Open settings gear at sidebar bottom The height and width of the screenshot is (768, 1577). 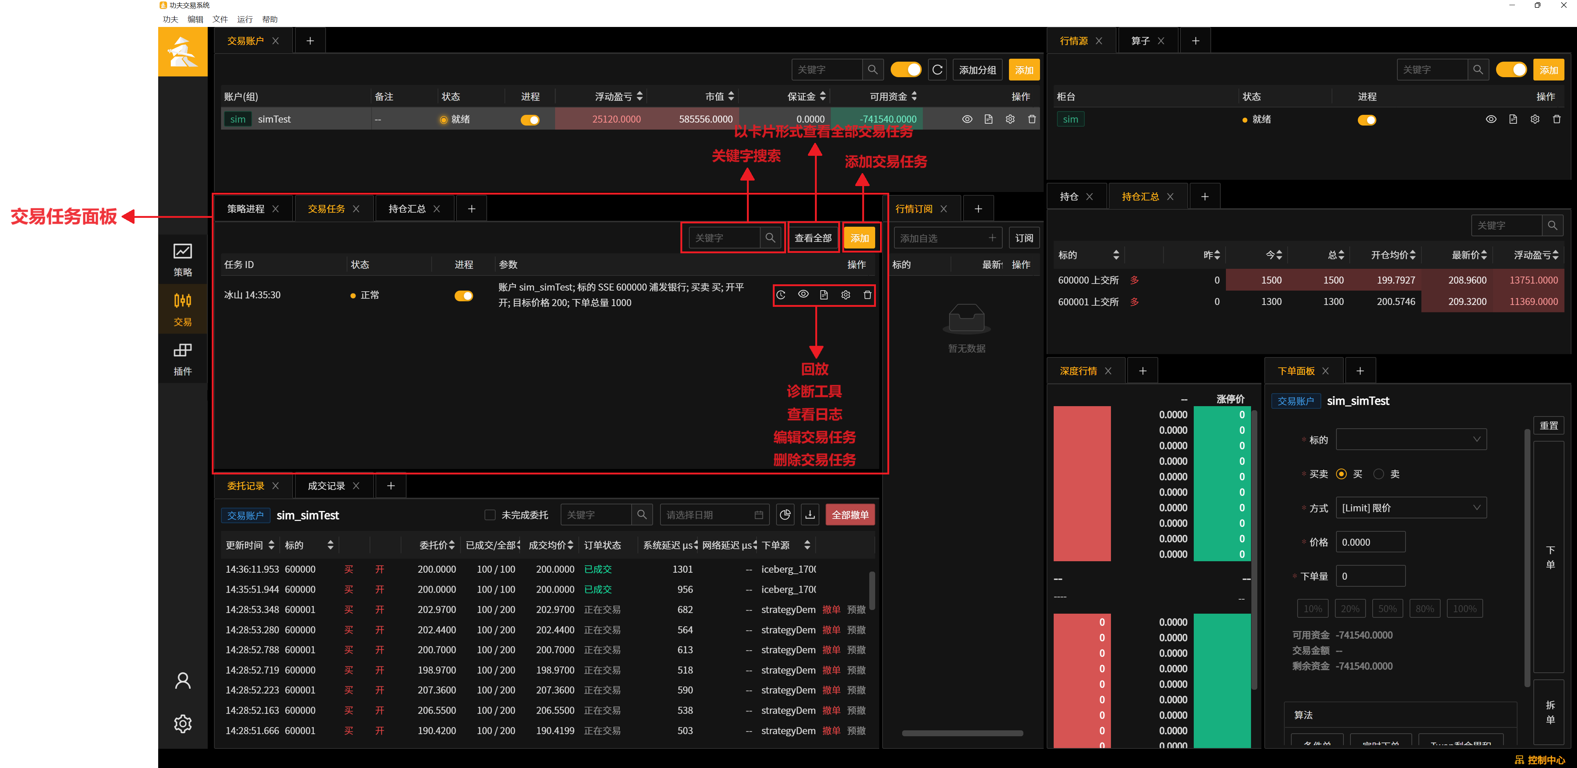tap(183, 723)
